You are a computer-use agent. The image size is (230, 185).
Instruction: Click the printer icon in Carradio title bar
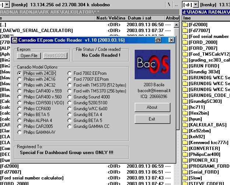(x=158, y=40)
